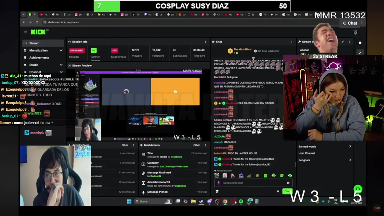This screenshot has width=384, height=216.
Task: Open Spotify from taskbar
Action: click(x=241, y=201)
